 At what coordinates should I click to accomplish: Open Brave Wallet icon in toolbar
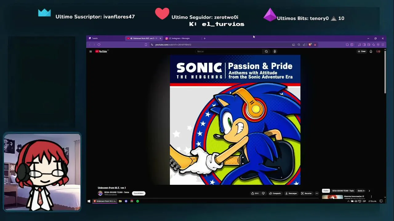pyautogui.click(x=368, y=45)
